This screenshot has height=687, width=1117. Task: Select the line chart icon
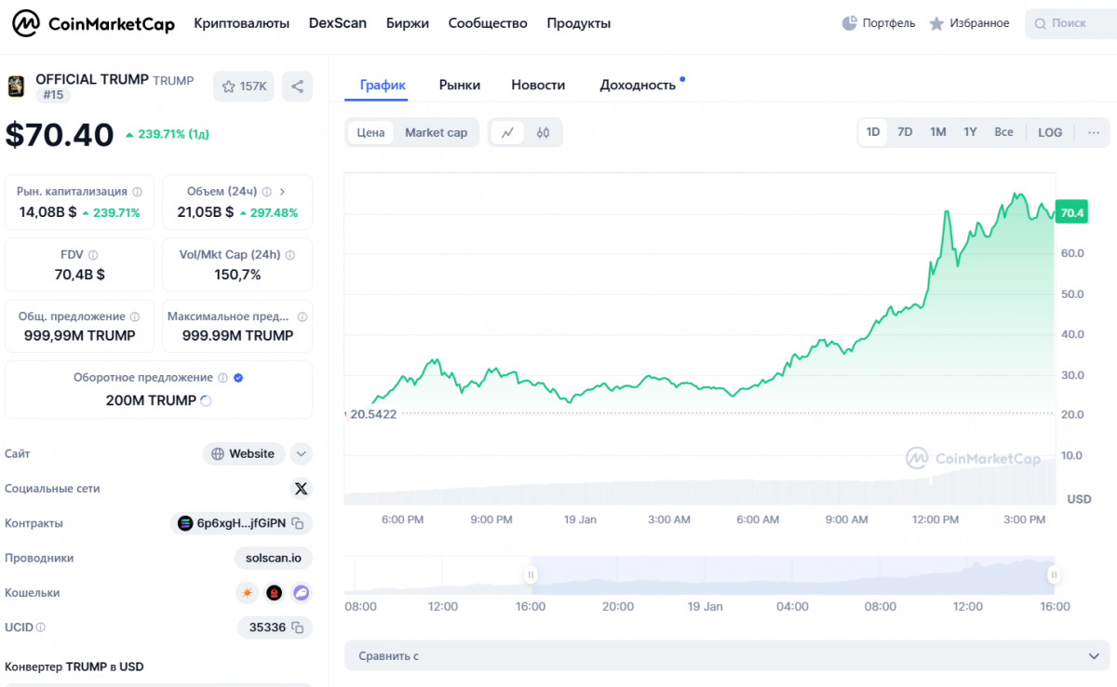point(507,133)
